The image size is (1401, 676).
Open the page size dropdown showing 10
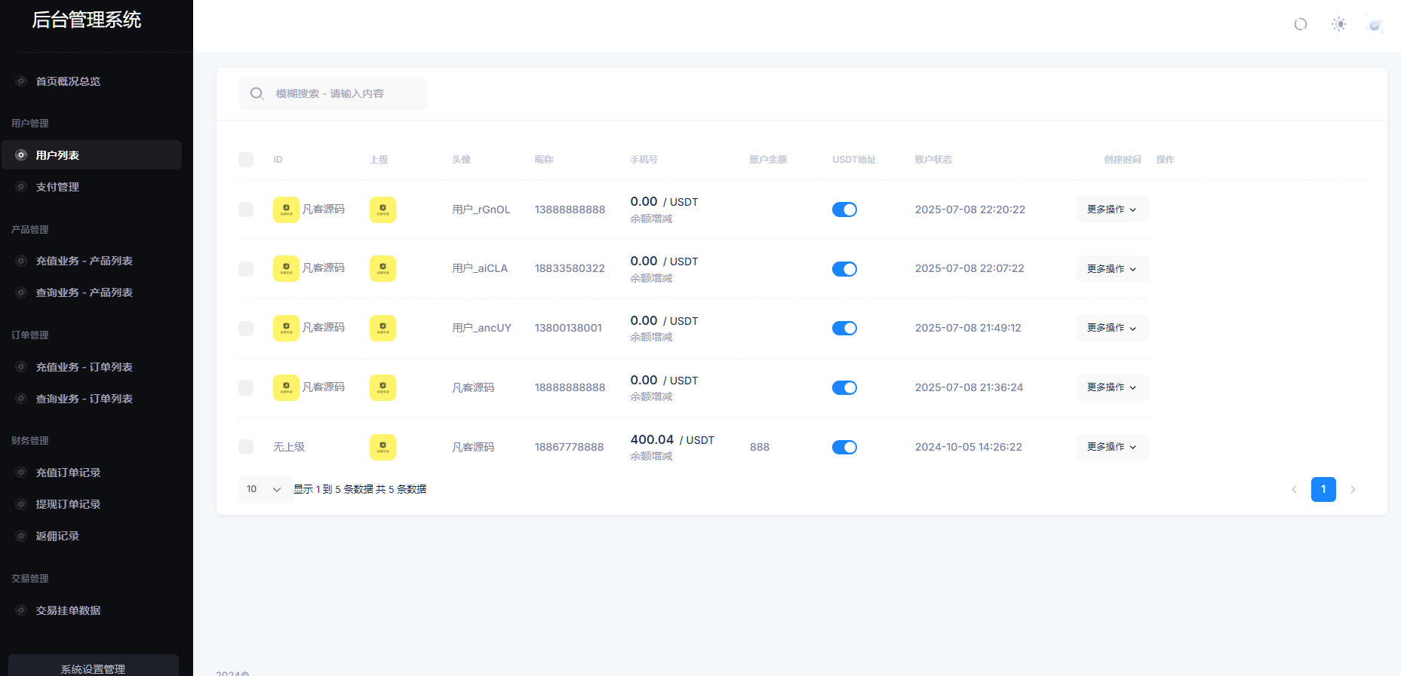coord(264,489)
